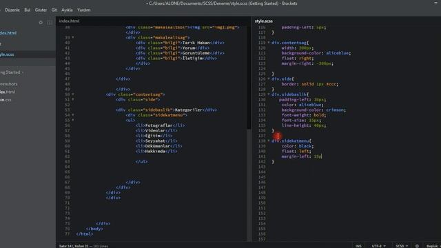Viewport: 441px width, 248px height.
Task: Open the working files gear settings
Action: coord(41,23)
